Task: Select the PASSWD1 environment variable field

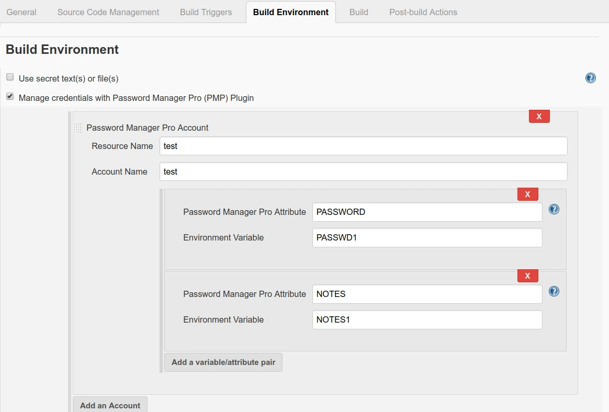Action: pos(427,237)
